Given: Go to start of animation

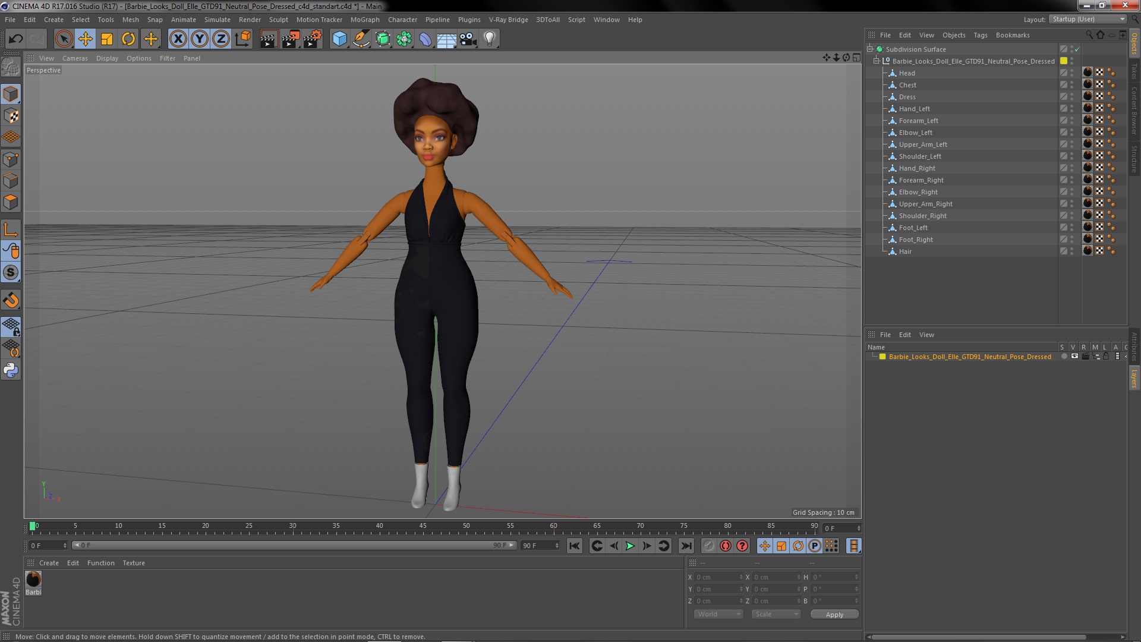Looking at the screenshot, I should 574,546.
